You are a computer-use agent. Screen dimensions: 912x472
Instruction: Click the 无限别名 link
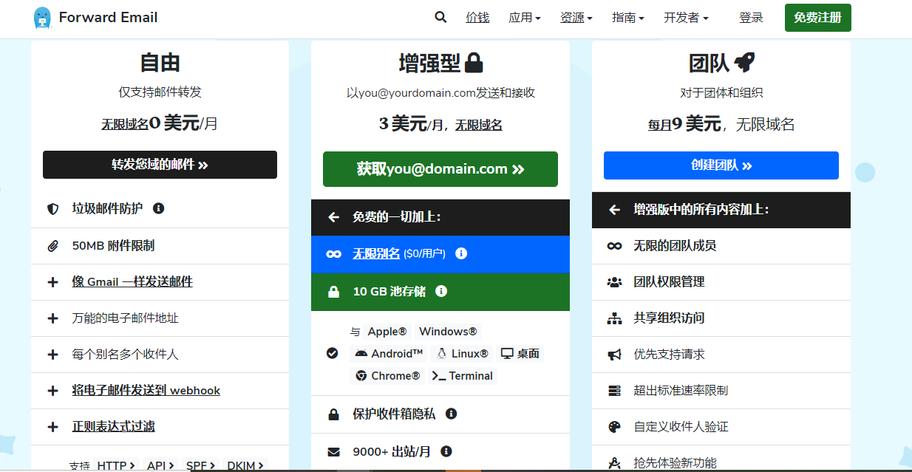[x=376, y=253]
